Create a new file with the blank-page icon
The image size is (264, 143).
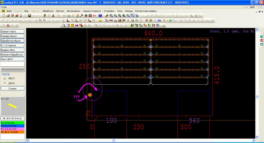4,16
